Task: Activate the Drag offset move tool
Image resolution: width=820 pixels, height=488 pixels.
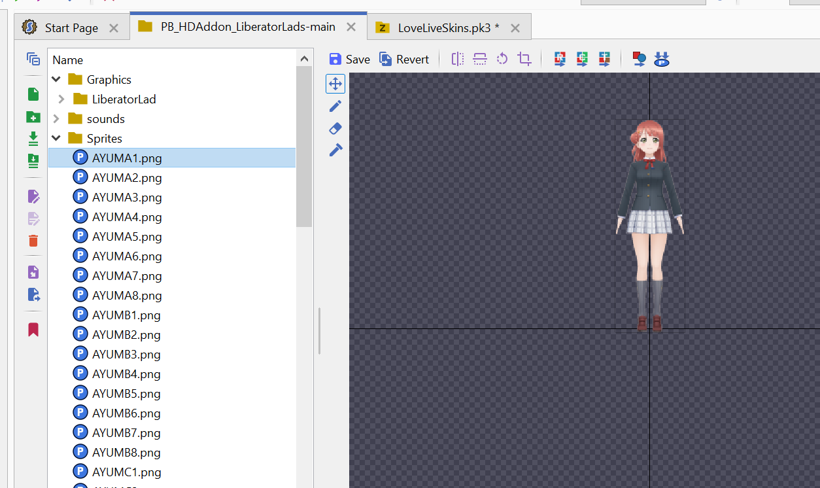Action: tap(335, 84)
